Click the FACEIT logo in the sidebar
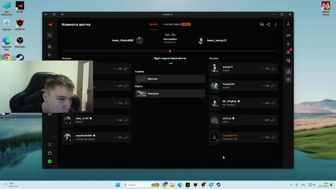Viewport: 336px width, 189px height. click(50, 24)
